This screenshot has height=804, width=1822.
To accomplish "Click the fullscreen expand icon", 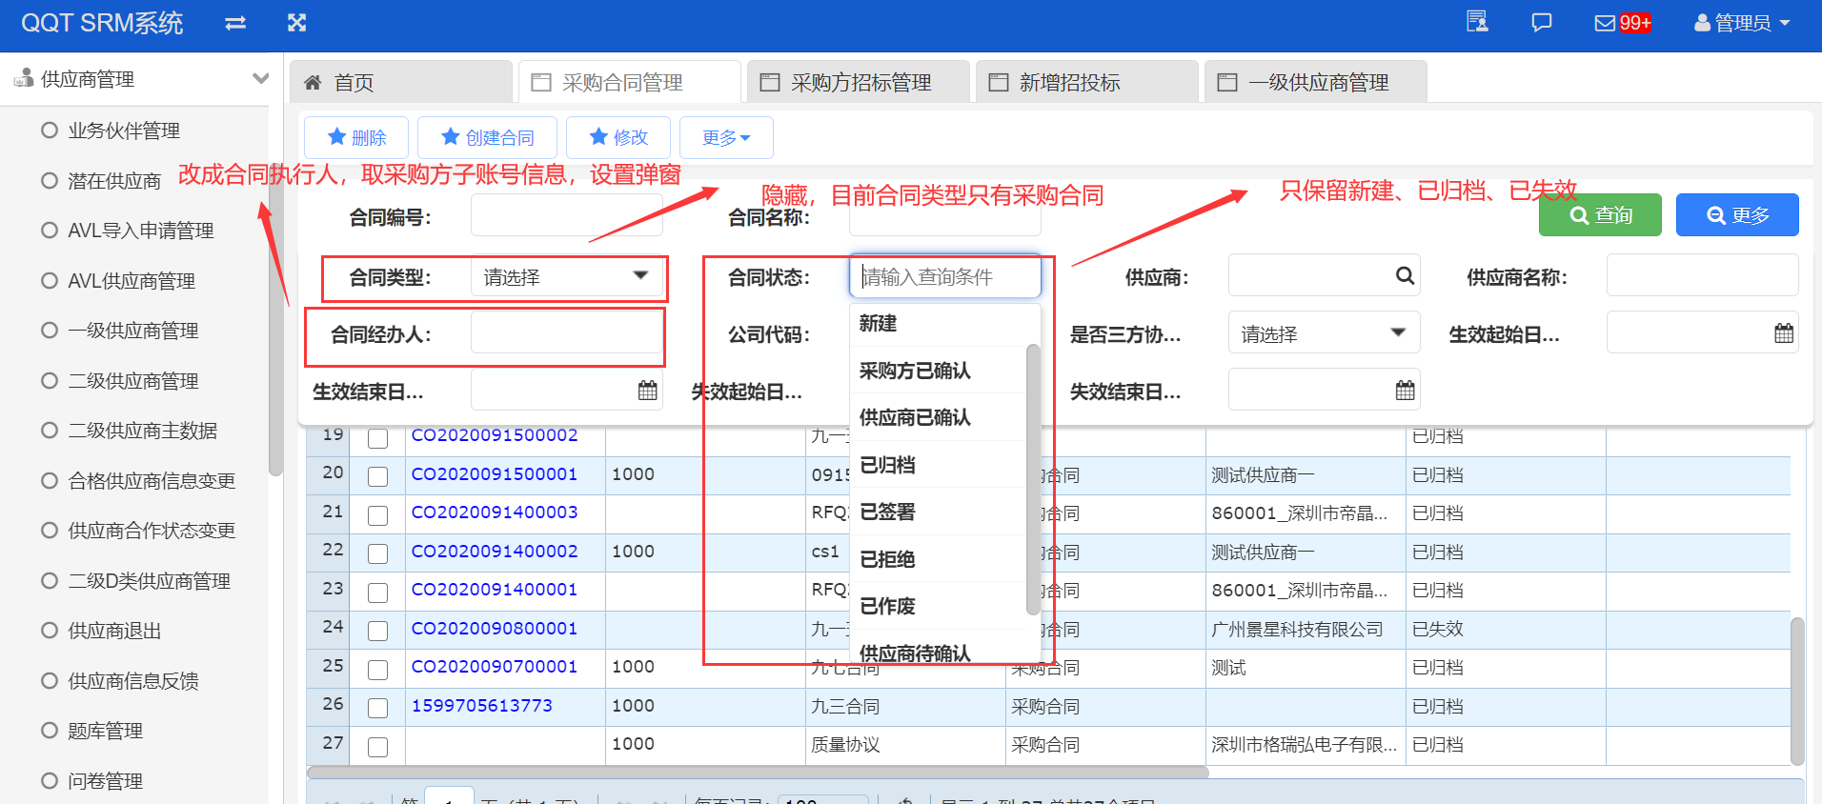I will point(297,23).
